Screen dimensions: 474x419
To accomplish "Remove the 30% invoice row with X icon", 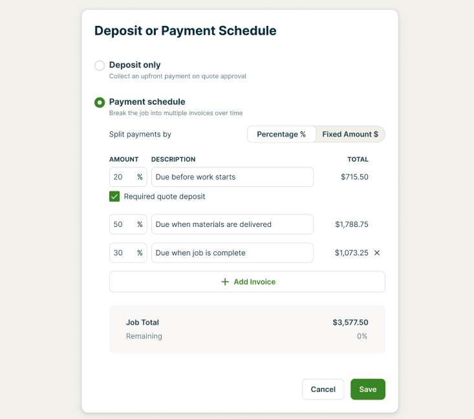I will point(377,253).
